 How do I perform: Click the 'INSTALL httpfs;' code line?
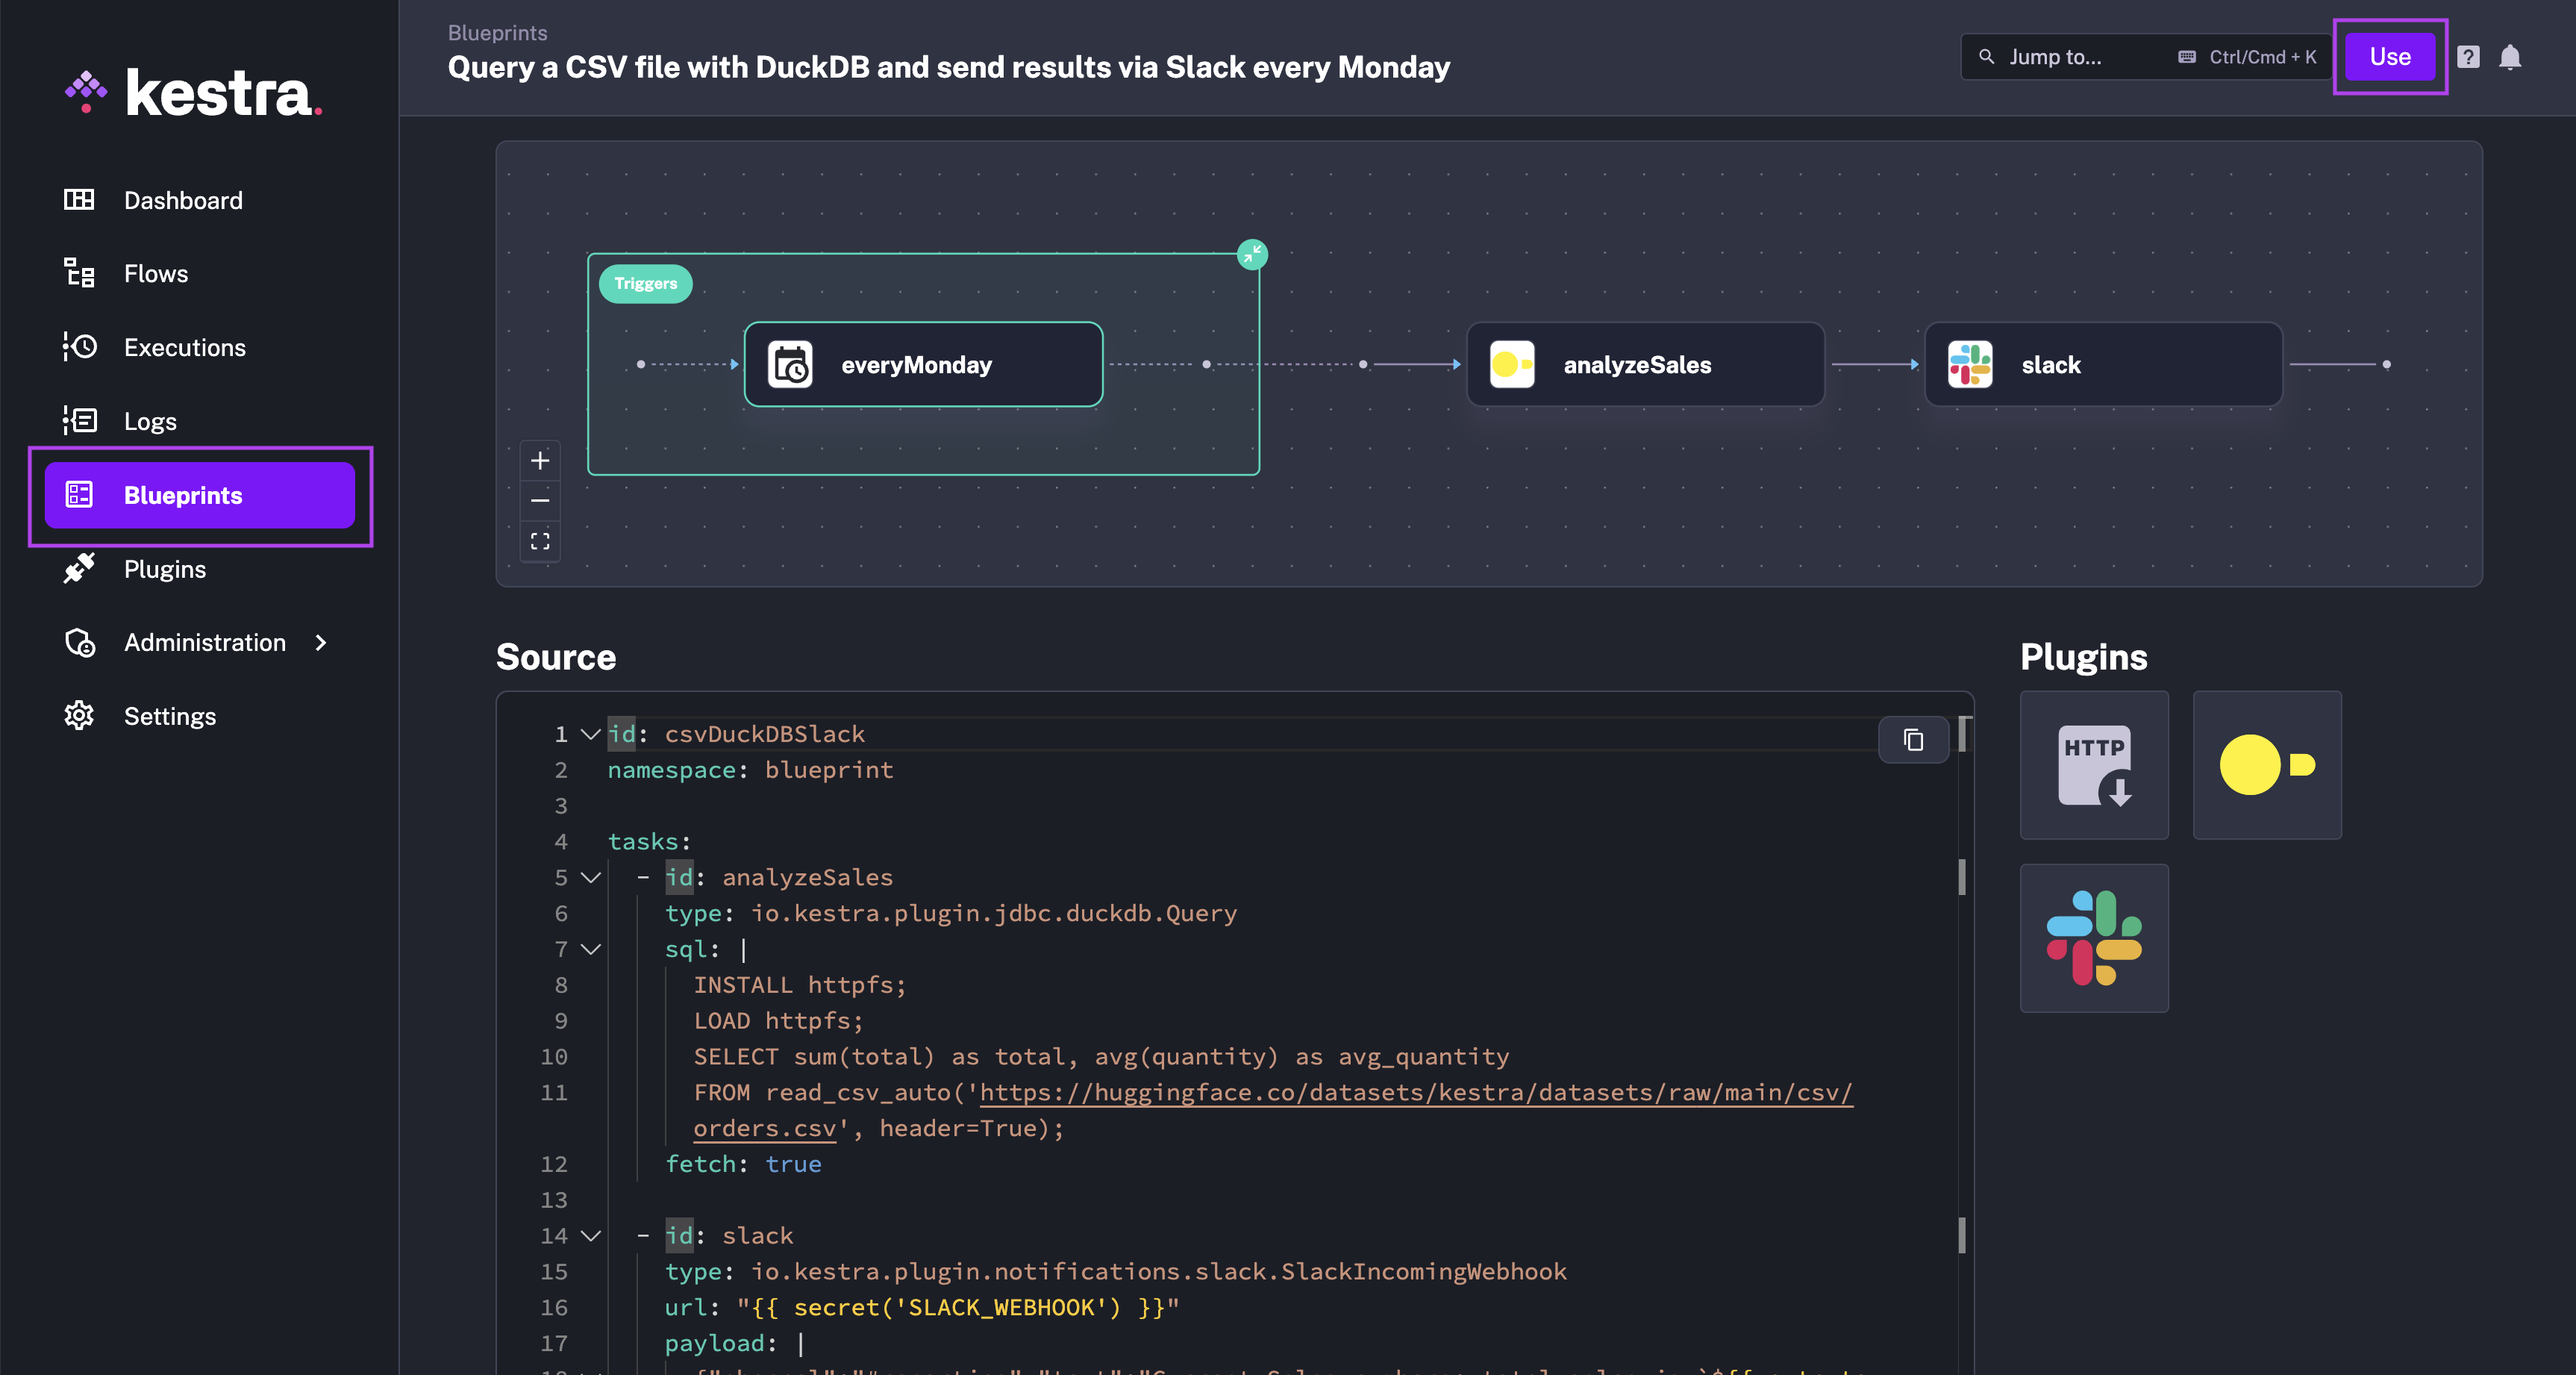pyautogui.click(x=800, y=985)
